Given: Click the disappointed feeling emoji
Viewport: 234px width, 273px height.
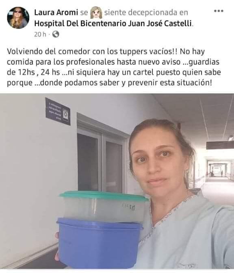Looking at the screenshot, I should click(96, 13).
